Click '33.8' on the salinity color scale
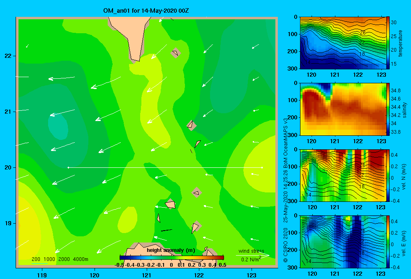 [395, 132]
